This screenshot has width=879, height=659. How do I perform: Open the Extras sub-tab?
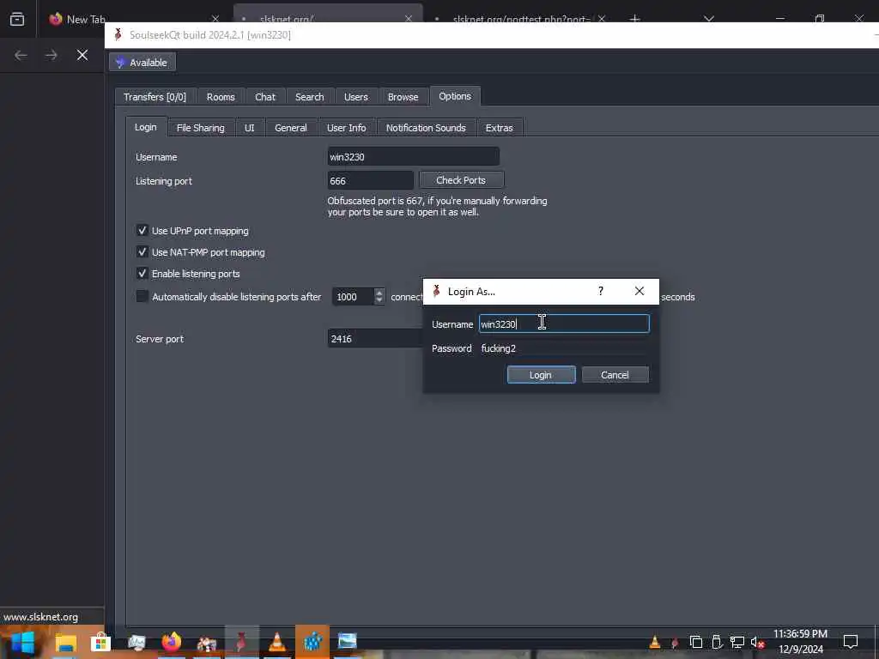(500, 128)
